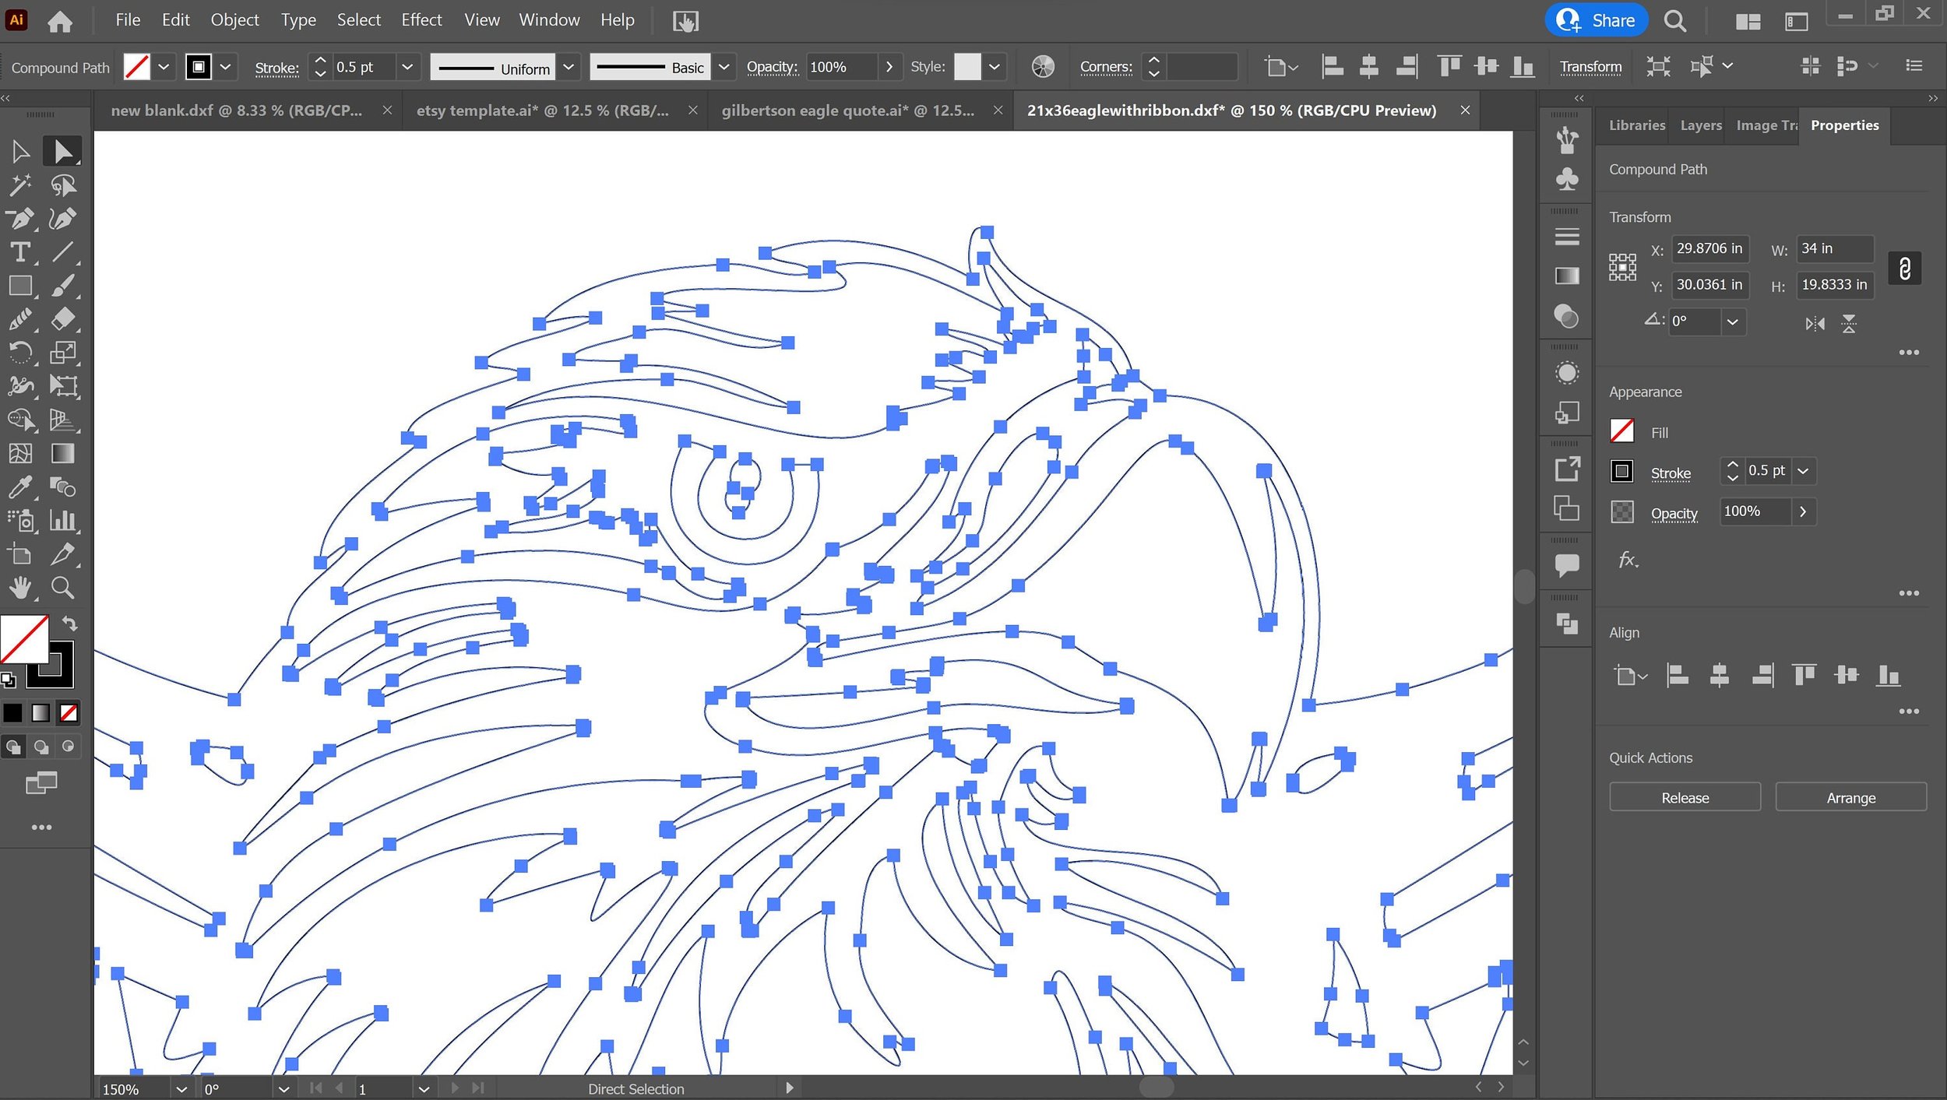Select the Selection tool arrow

click(x=21, y=151)
